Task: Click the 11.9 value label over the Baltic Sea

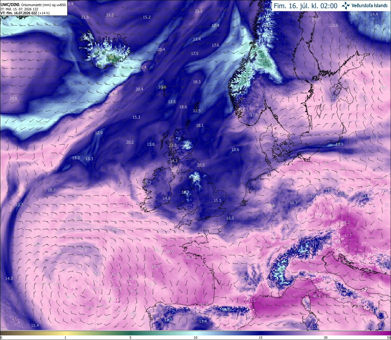Action: (x=339, y=144)
